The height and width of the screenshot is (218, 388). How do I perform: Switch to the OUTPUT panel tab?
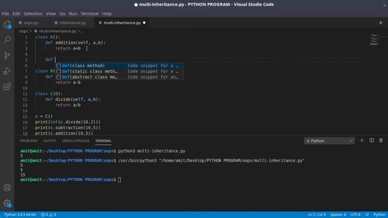tap(50, 140)
